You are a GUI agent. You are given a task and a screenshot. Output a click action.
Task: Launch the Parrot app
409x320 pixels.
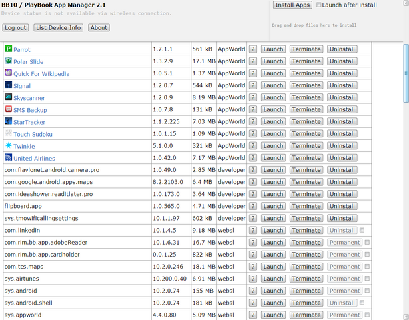[273, 49]
